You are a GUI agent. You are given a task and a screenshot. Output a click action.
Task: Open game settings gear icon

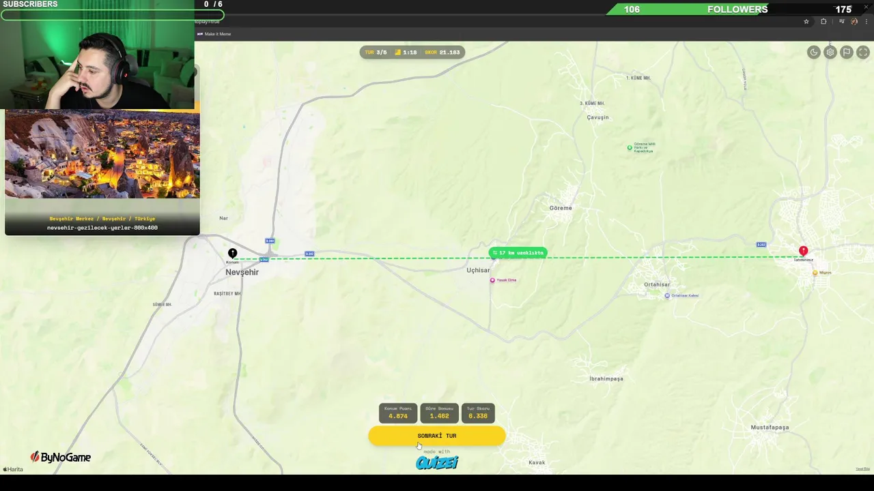tap(830, 53)
